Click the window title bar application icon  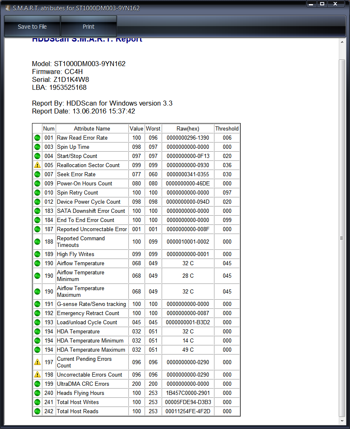click(x=8, y=8)
